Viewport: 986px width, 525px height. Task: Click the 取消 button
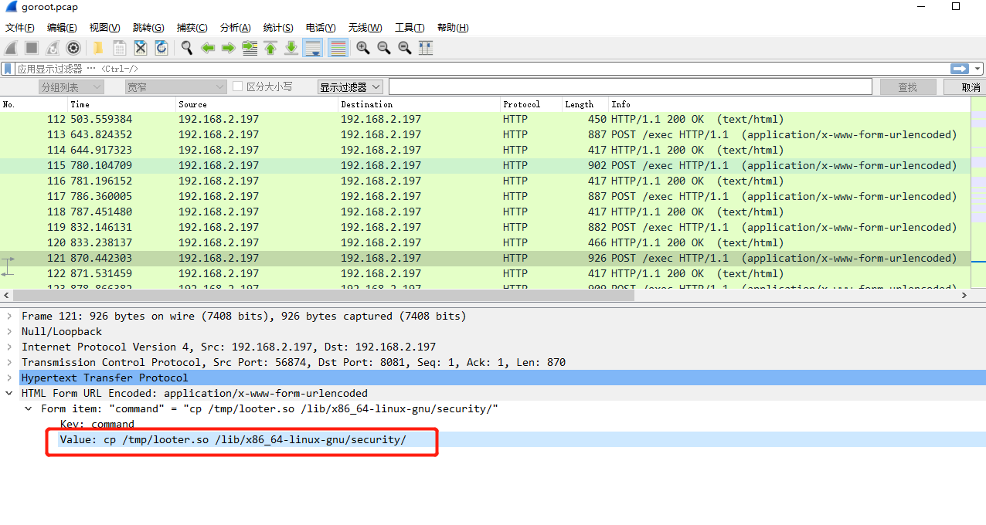pyautogui.click(x=966, y=87)
